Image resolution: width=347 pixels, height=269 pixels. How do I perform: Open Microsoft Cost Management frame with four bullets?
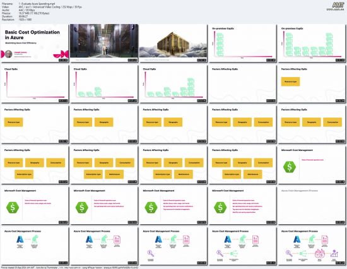click(173, 205)
